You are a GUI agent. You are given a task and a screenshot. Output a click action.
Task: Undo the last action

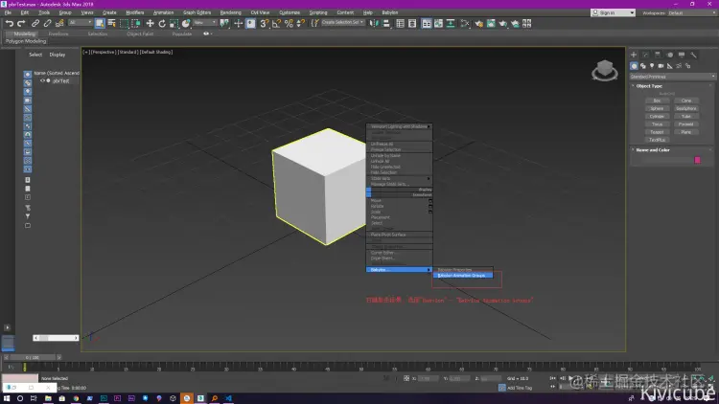click(10, 23)
